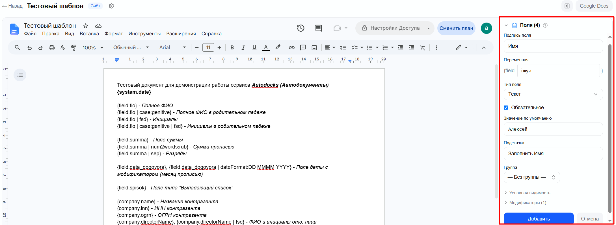This screenshot has height=225, width=616.
Task: Open the Вид menu
Action: tap(70, 34)
